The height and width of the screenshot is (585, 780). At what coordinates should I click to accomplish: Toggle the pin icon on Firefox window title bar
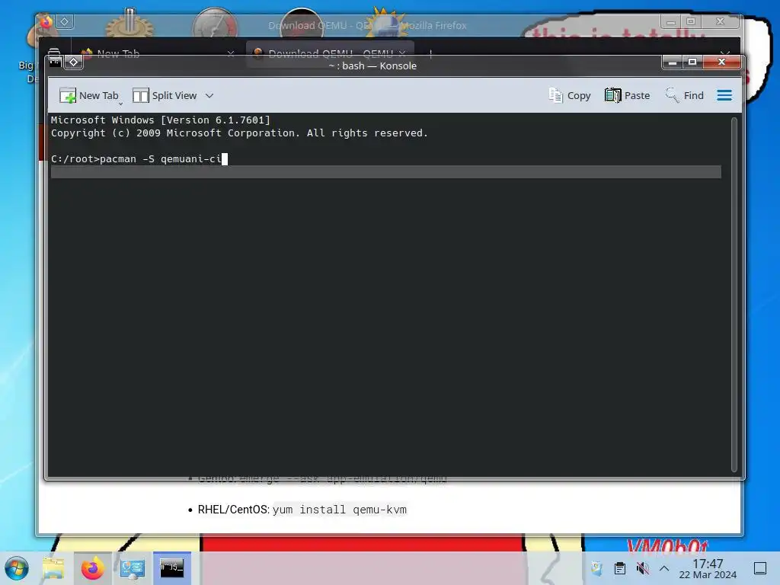tap(65, 22)
